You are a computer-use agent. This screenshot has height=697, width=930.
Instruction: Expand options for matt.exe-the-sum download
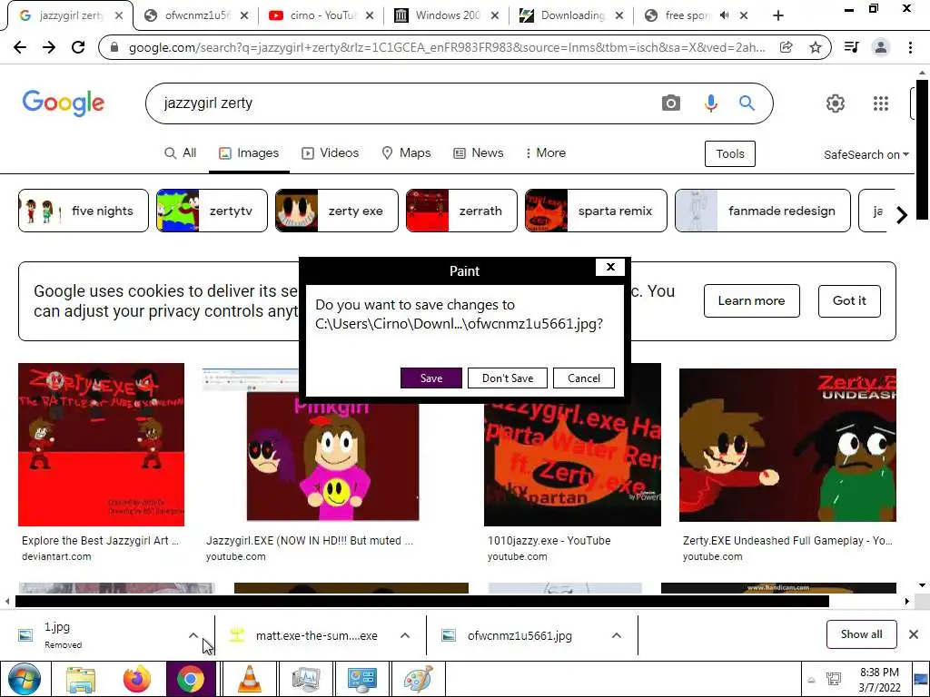(405, 635)
